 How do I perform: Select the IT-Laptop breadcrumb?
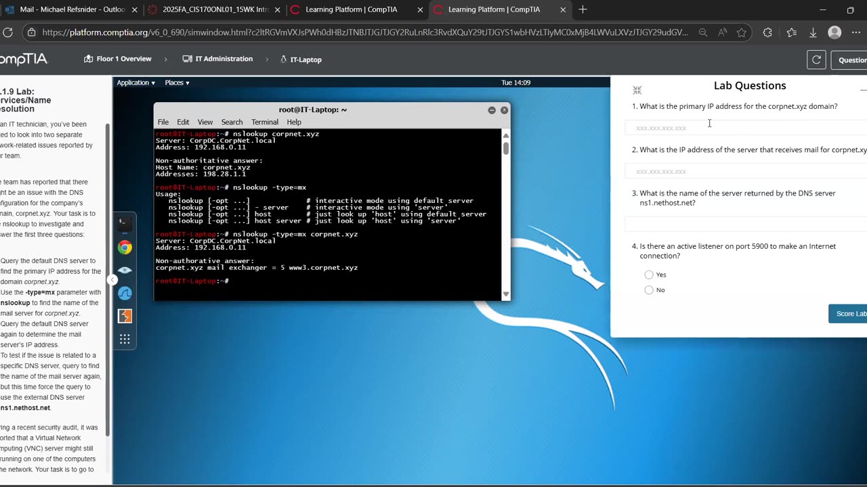point(301,60)
